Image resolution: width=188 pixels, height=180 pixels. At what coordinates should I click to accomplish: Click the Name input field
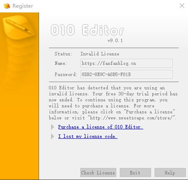pyautogui.click(x=127, y=63)
